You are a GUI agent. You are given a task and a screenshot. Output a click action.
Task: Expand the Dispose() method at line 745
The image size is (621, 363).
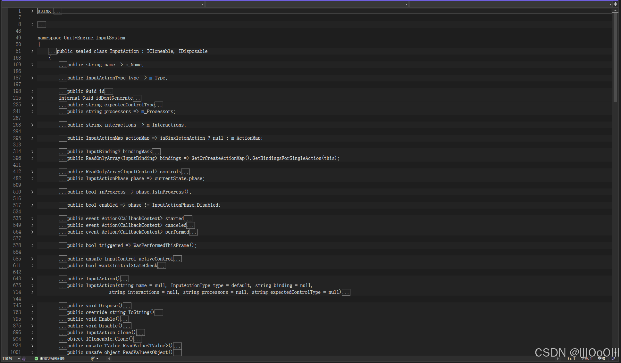tap(32, 306)
